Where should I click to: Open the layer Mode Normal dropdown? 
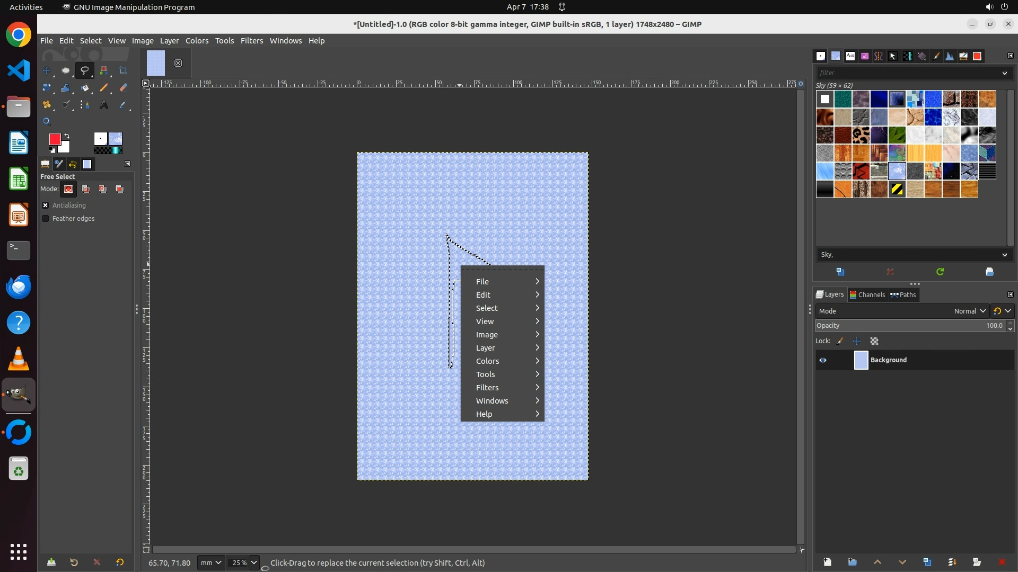[x=969, y=311]
